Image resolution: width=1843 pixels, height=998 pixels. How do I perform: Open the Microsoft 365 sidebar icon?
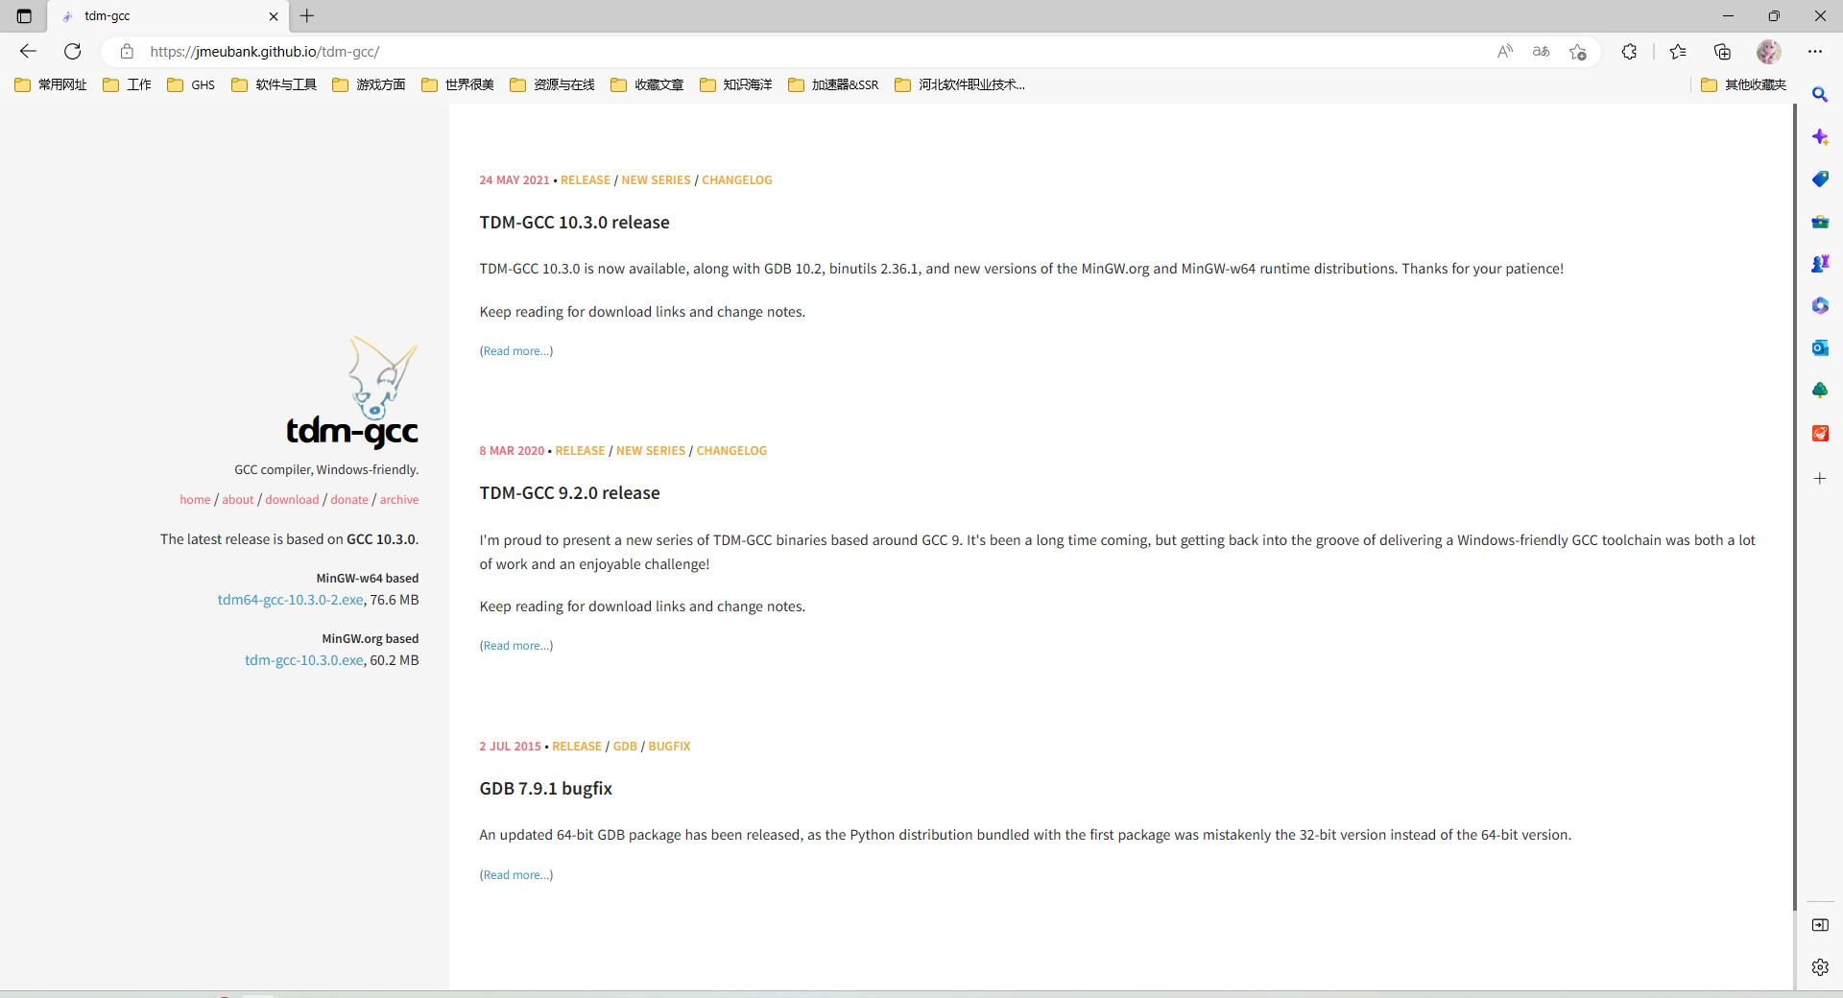(x=1820, y=306)
